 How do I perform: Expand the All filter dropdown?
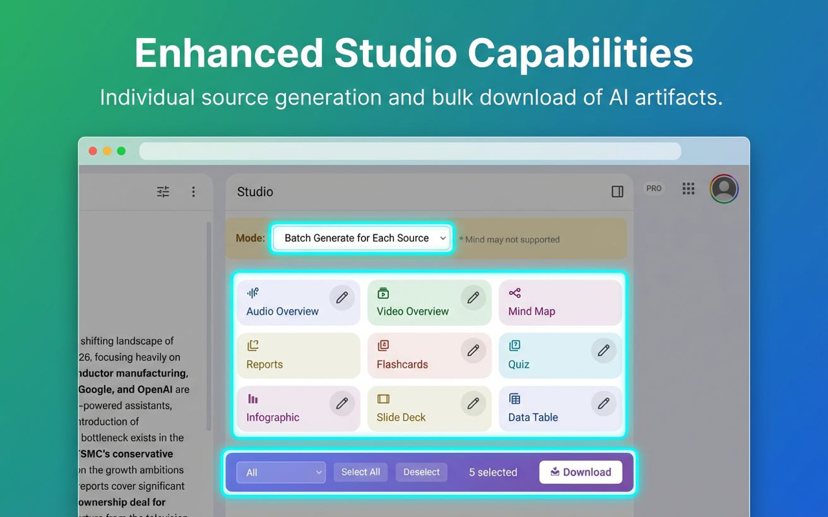click(x=280, y=472)
